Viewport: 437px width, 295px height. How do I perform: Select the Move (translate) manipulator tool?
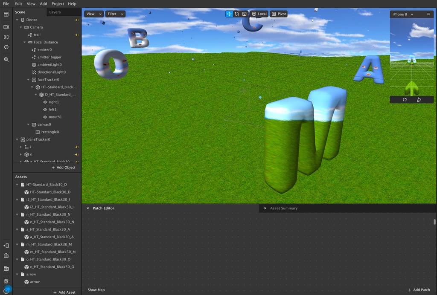tap(229, 14)
